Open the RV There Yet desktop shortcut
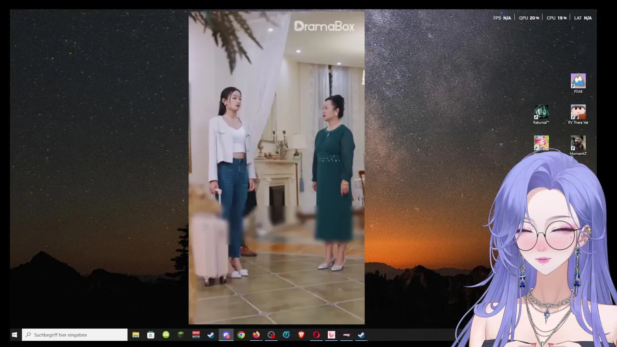 (x=578, y=115)
